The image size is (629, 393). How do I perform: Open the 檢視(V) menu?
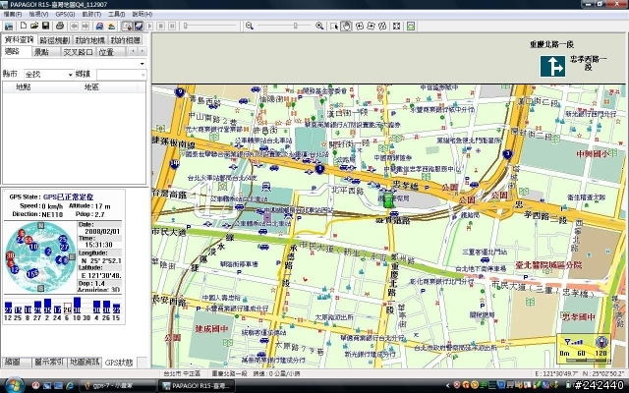[38, 14]
